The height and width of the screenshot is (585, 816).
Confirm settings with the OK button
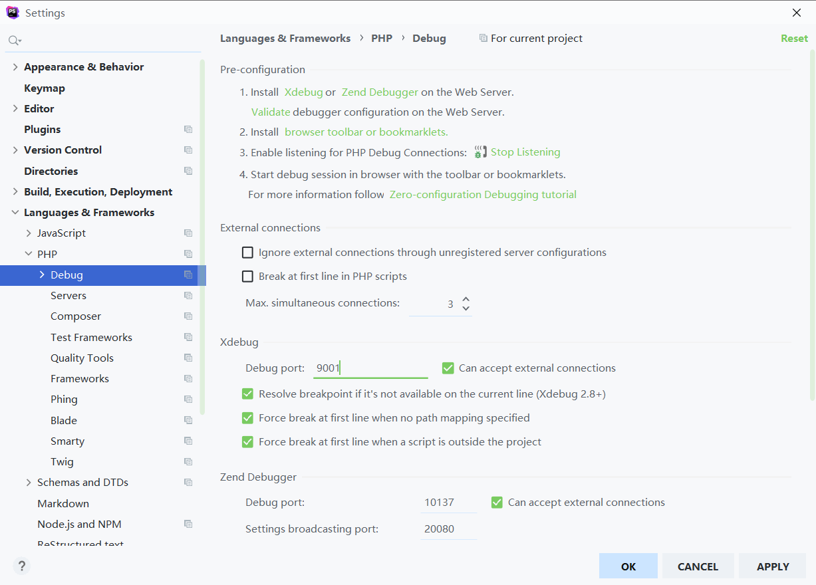pyautogui.click(x=628, y=566)
